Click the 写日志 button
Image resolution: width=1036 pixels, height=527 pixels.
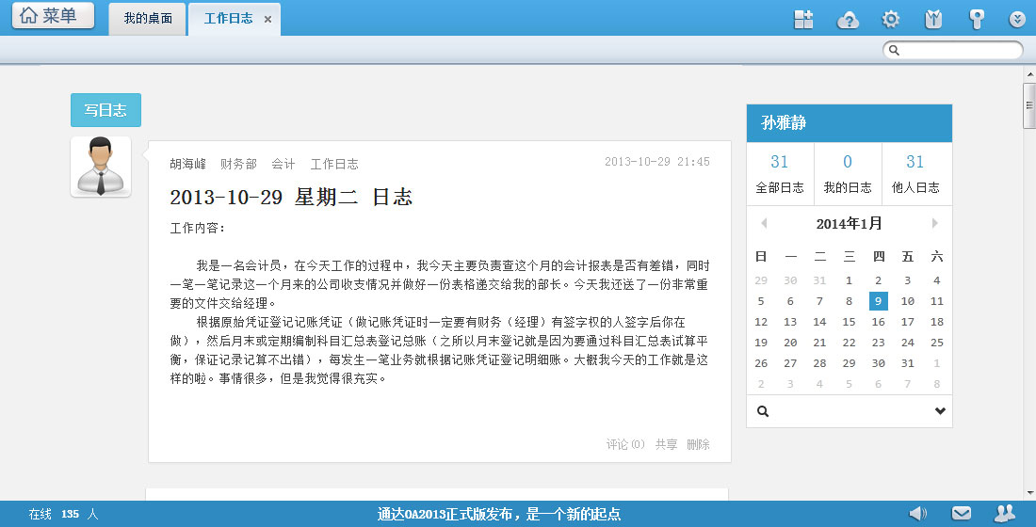[x=105, y=110]
